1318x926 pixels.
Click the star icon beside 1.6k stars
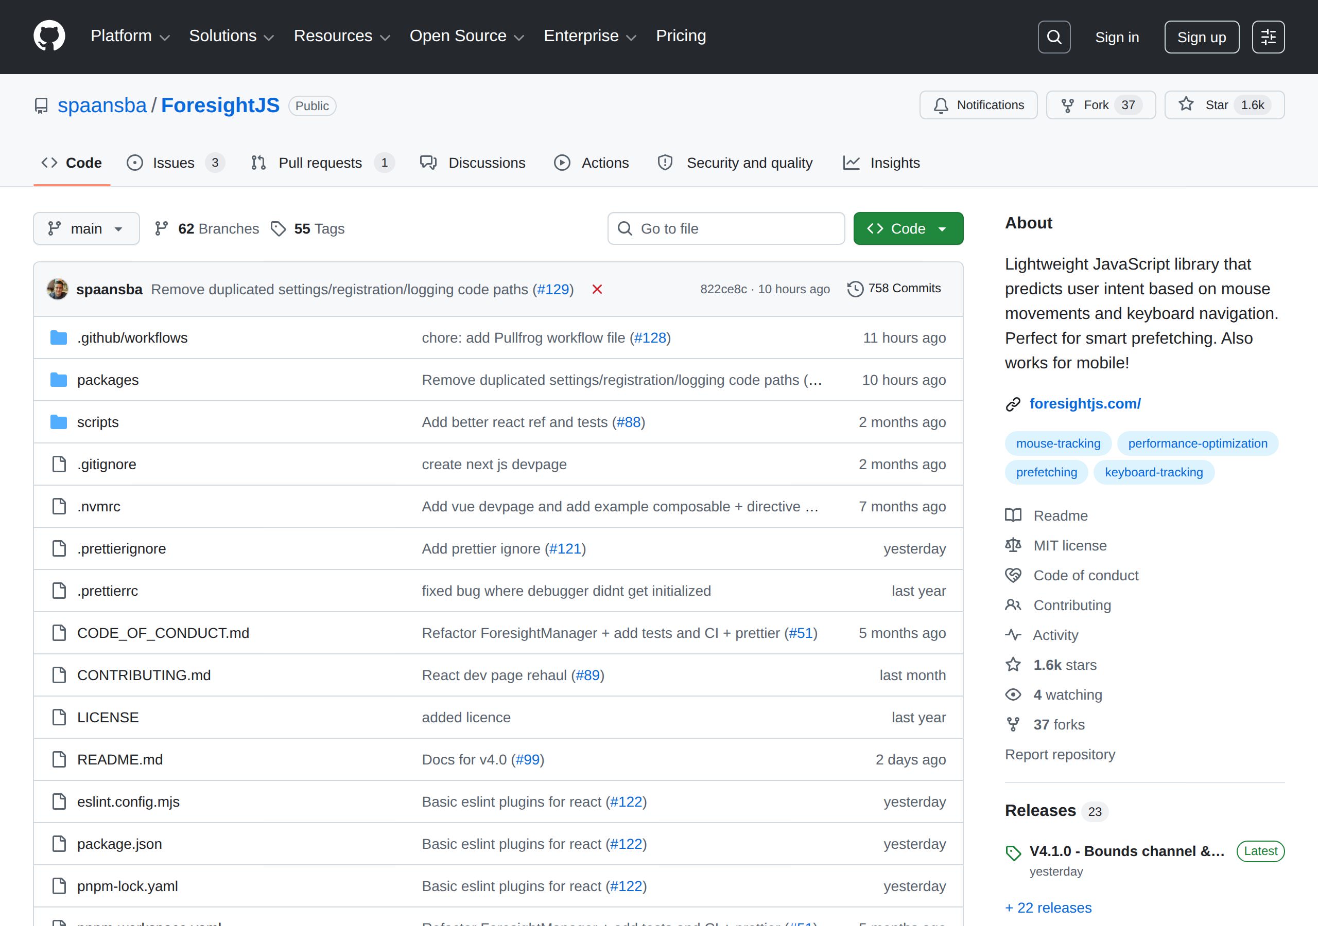click(x=1013, y=664)
